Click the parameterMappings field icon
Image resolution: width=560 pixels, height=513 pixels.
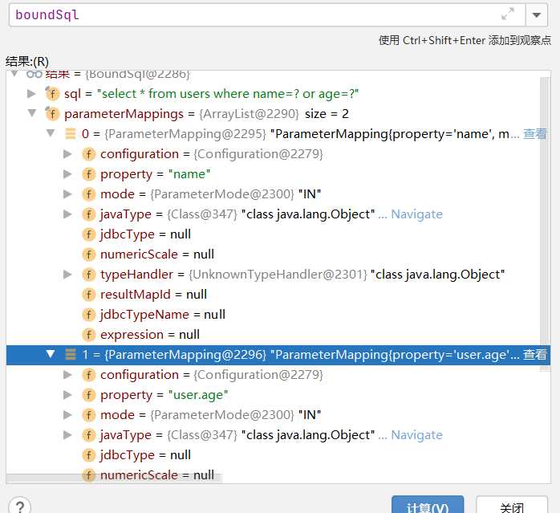(x=52, y=114)
